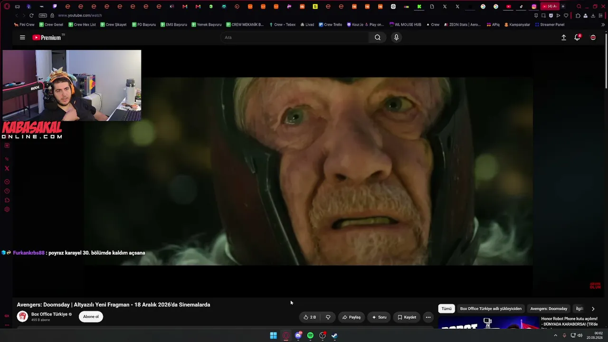The image size is (608, 342).
Task: Open the taskbar clock and date
Action: pos(595,335)
